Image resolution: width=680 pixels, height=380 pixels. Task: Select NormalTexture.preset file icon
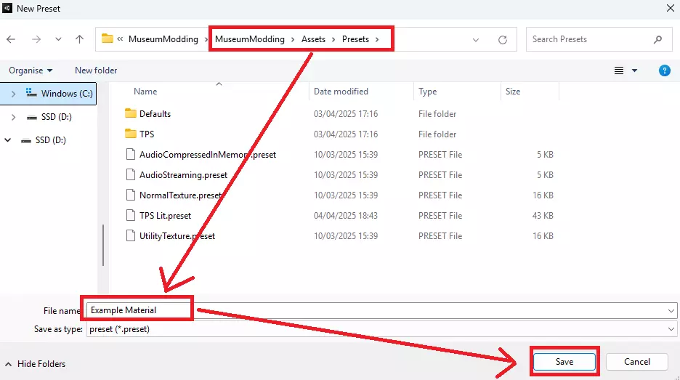131,195
